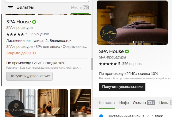Click the SPA House title in results list
This screenshot has width=172, height=117.
(19, 22)
